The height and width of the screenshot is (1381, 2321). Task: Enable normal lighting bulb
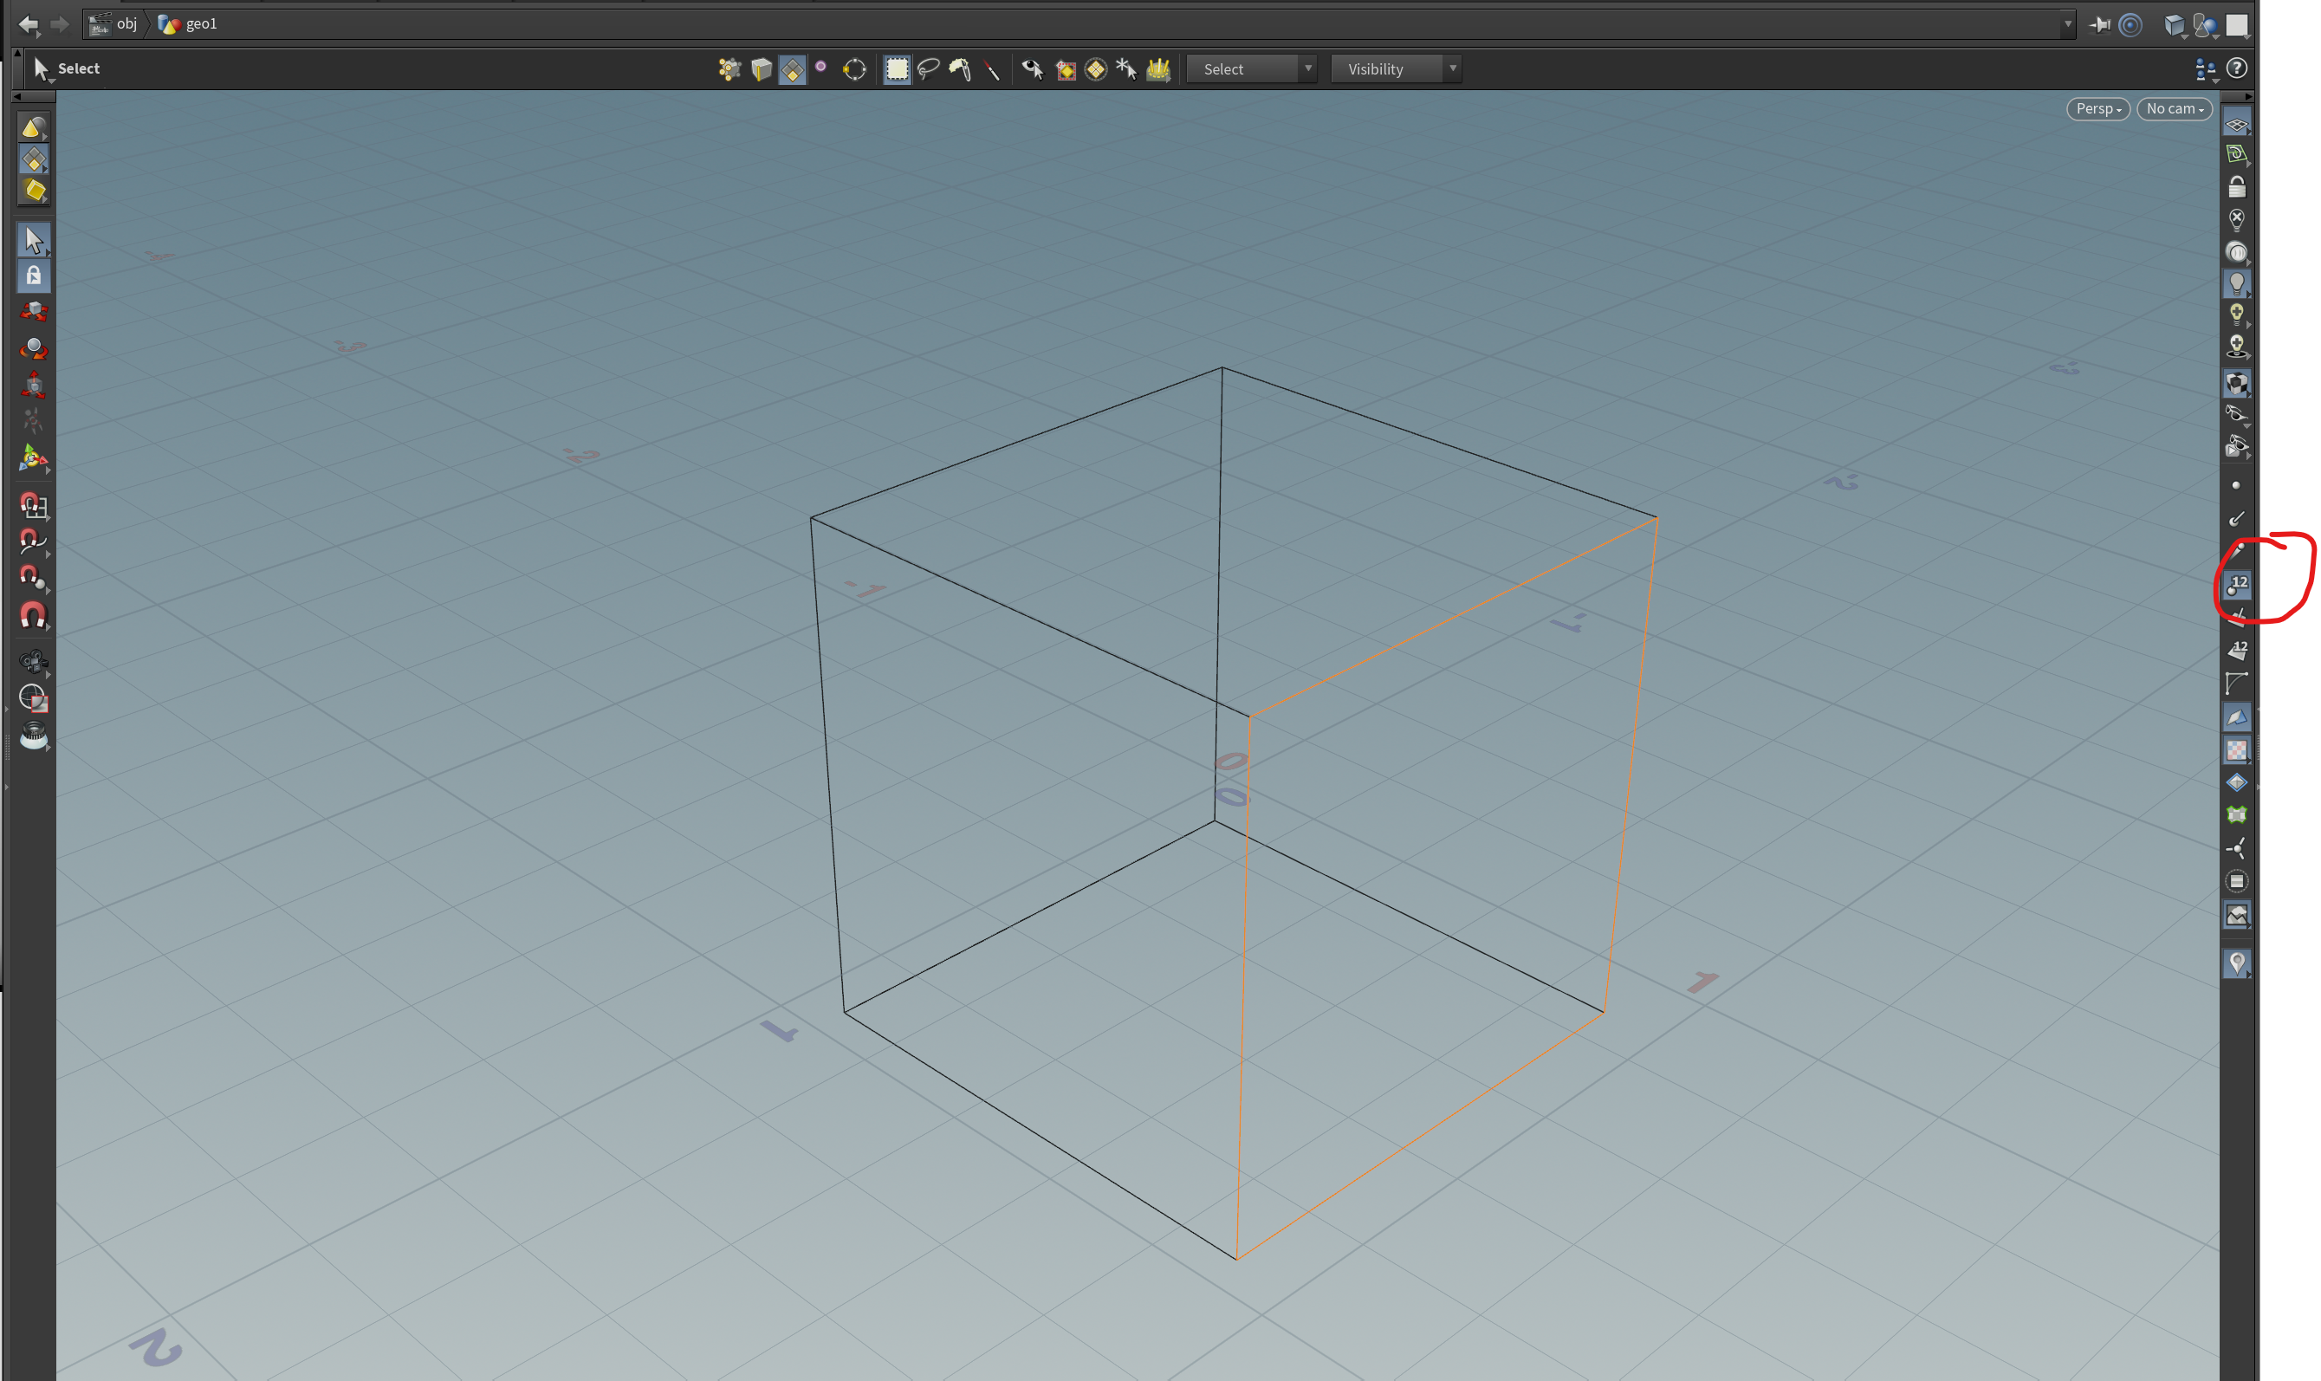click(2236, 283)
